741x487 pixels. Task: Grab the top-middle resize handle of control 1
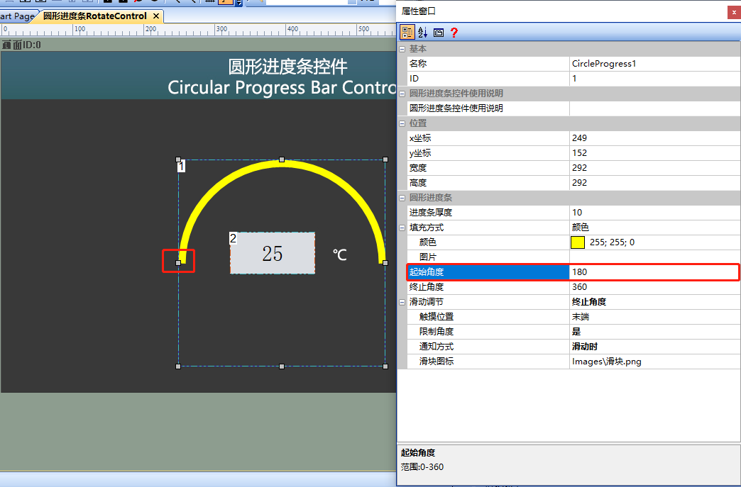[282, 159]
